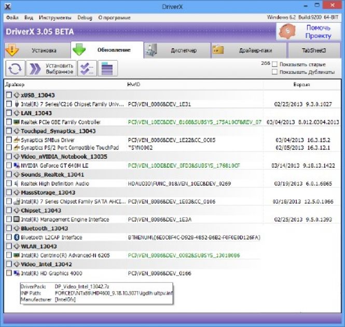Image resolution: width=345 pixels, height=327 pixels.
Task: Click the '*SYN0002' hardware ID
Action: [141, 147]
